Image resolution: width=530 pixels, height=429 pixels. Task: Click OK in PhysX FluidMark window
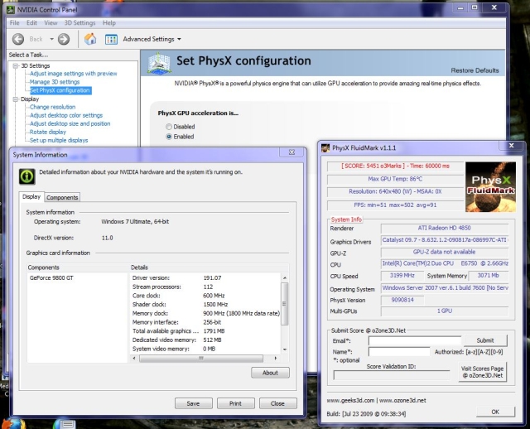495,412
